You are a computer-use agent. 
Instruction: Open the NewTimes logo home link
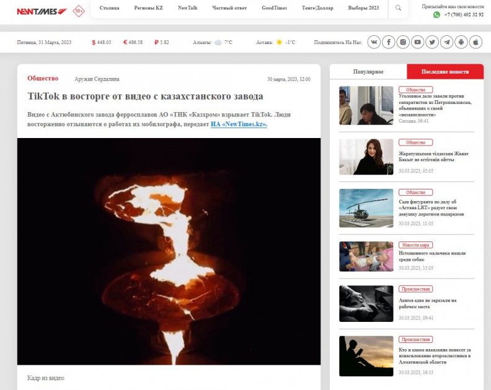point(42,12)
